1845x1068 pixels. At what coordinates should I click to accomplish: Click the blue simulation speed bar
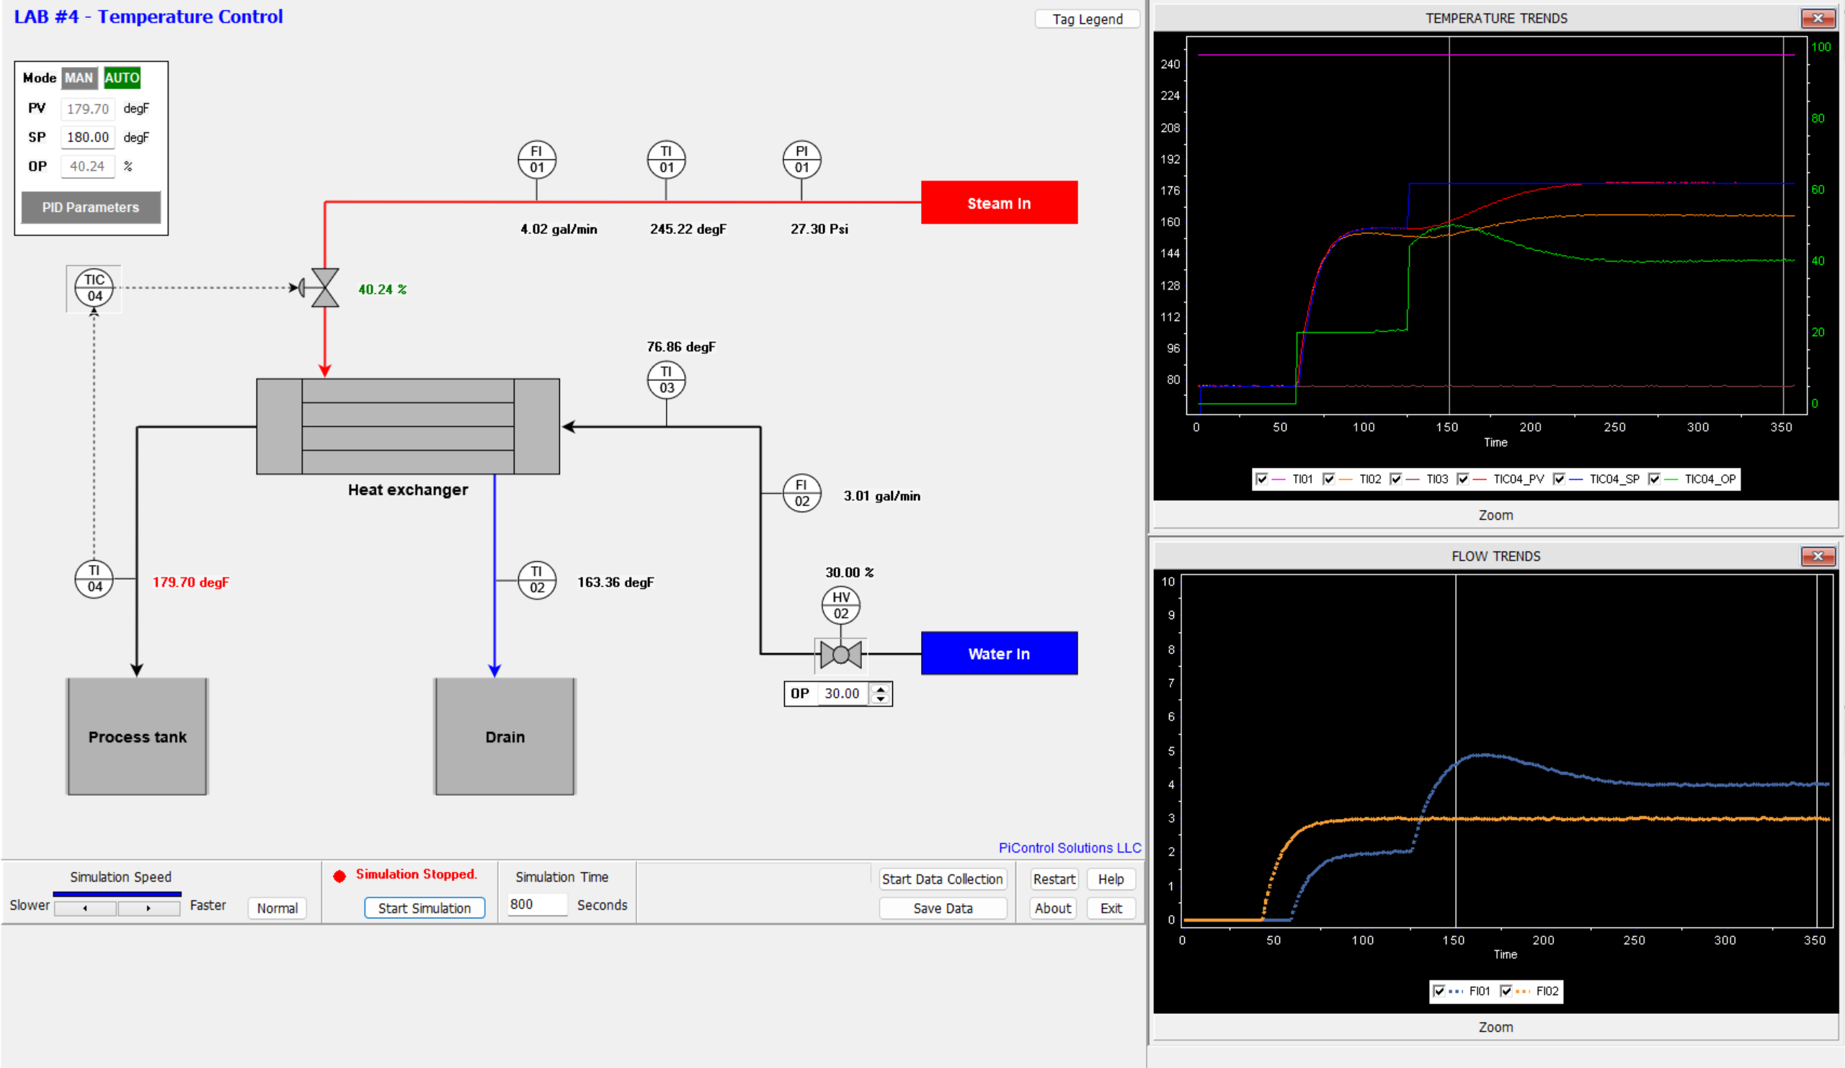click(x=117, y=894)
